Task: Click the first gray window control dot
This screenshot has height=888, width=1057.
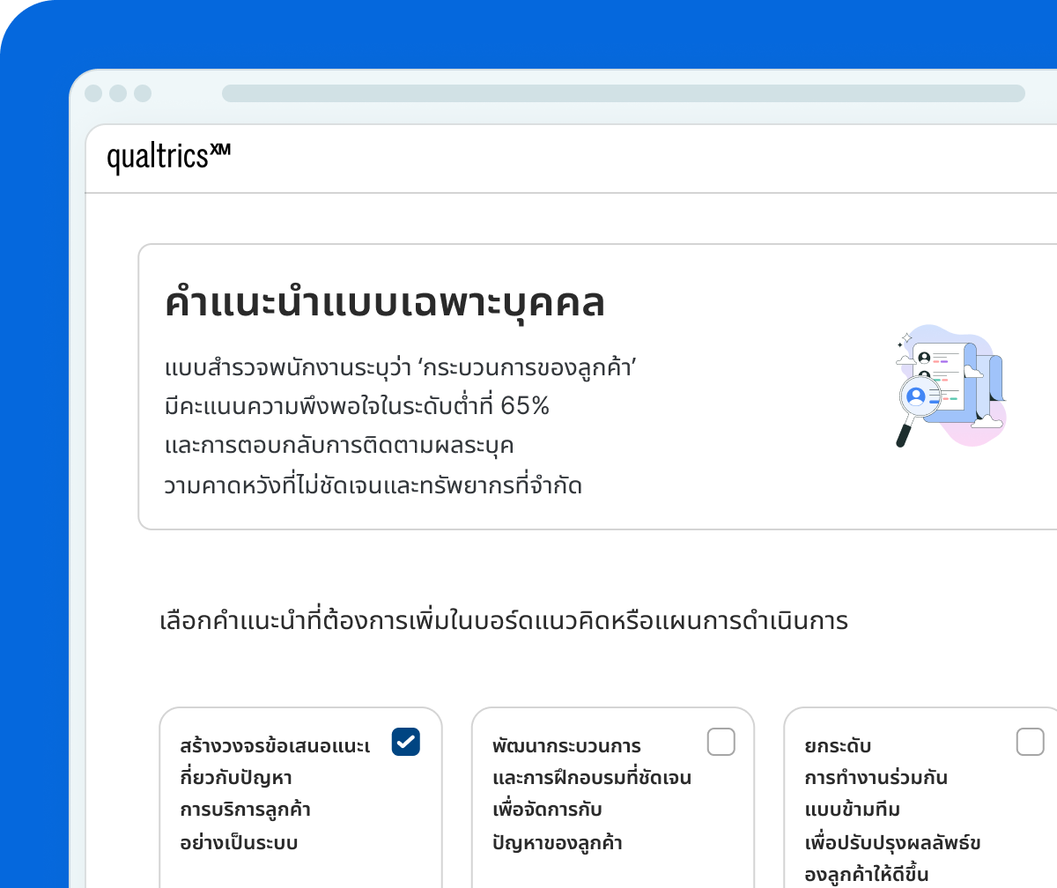Action: tap(93, 93)
